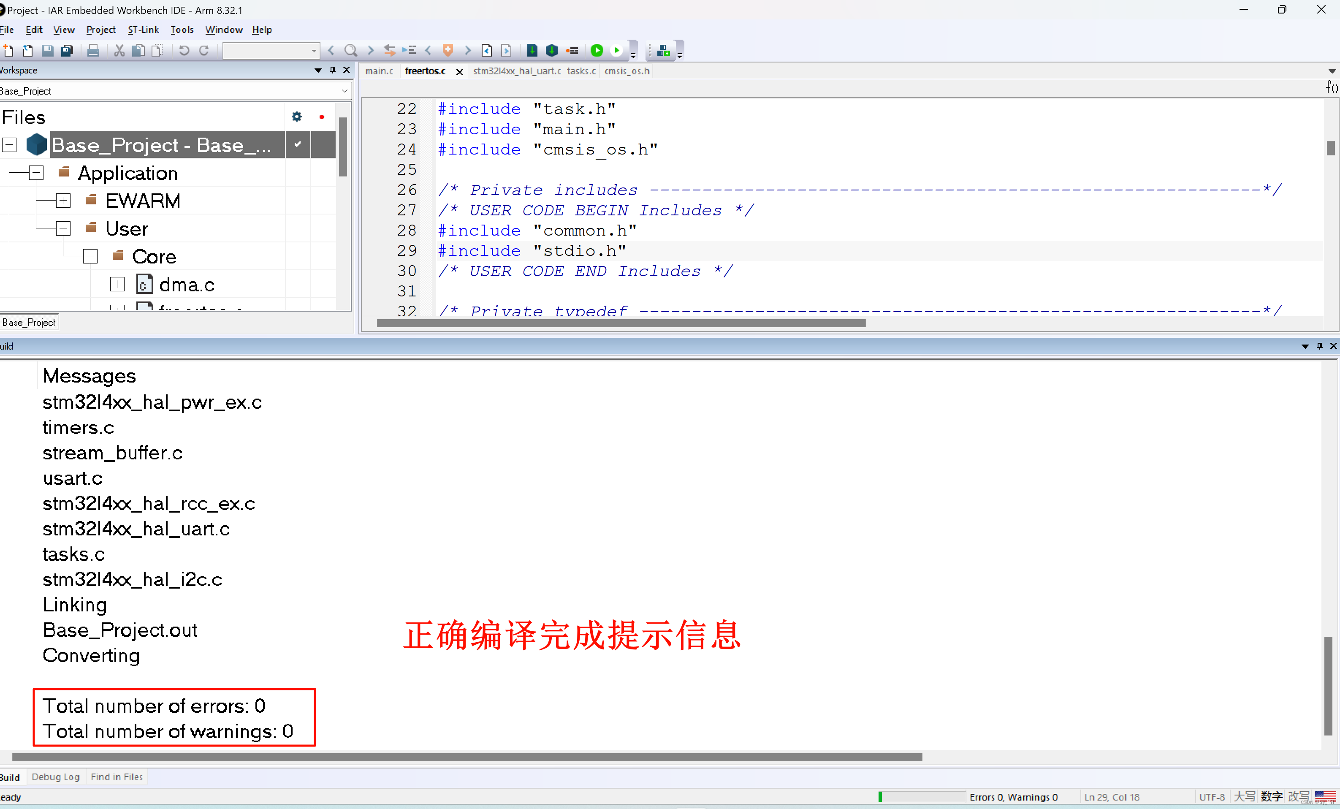Open the editor function list icon
The height and width of the screenshot is (809, 1340).
pyautogui.click(x=1331, y=87)
